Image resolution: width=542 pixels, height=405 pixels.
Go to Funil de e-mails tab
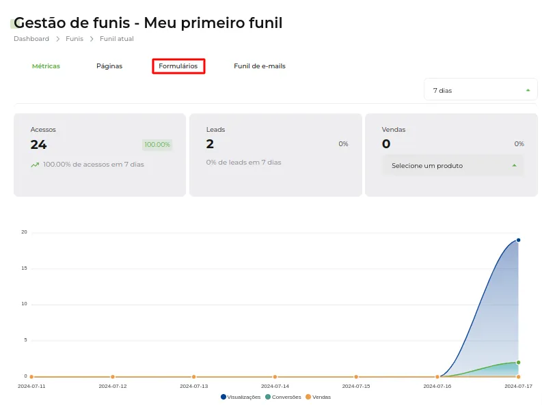(x=260, y=66)
